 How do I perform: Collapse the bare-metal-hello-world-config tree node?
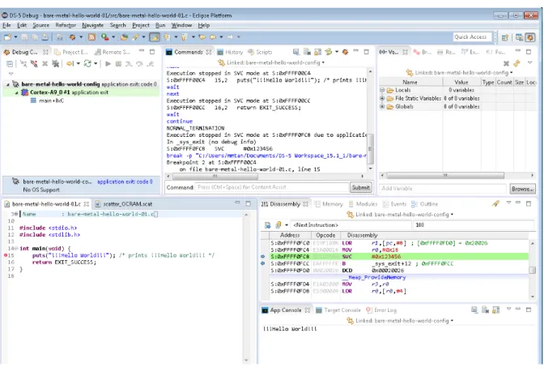(x=8, y=84)
